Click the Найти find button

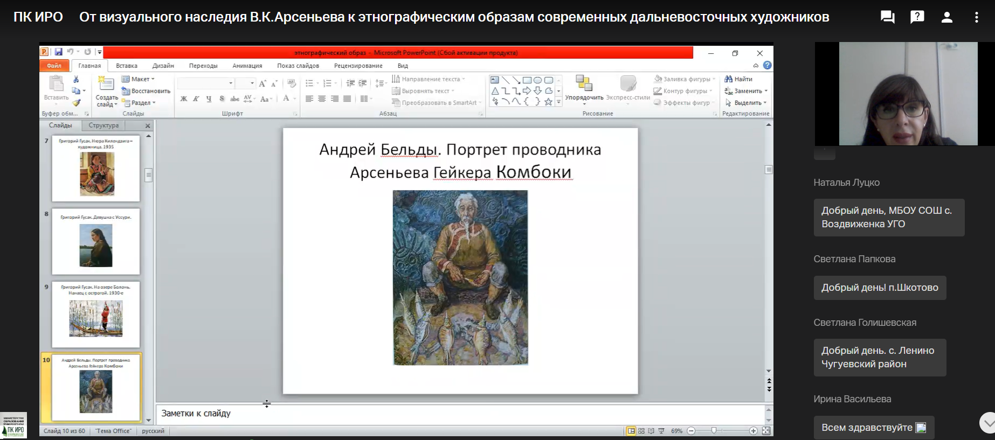(x=738, y=79)
